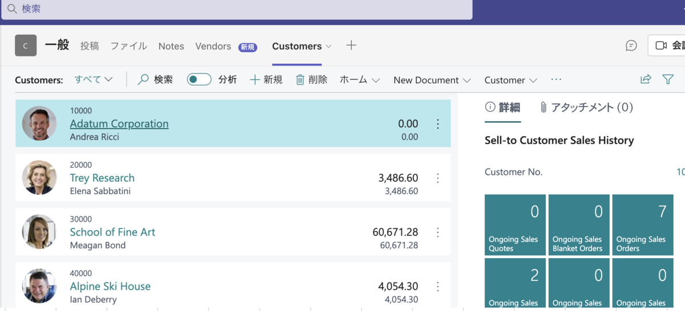This screenshot has width=685, height=311.
Task: Open Trey Research row options menu
Action: coord(438,178)
